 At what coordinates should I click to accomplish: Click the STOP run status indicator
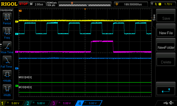24,4
